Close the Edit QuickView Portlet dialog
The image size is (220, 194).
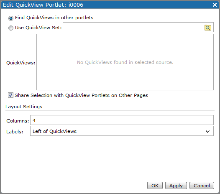pos(215,5)
